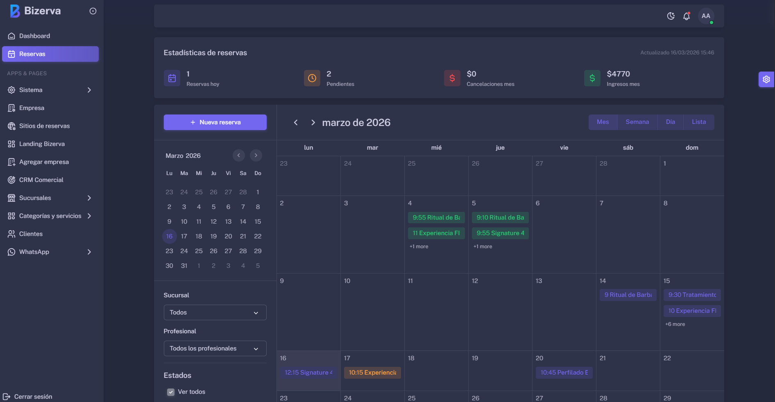
Task: Open the 10:45 Perfilado event on 20th
Action: point(564,373)
